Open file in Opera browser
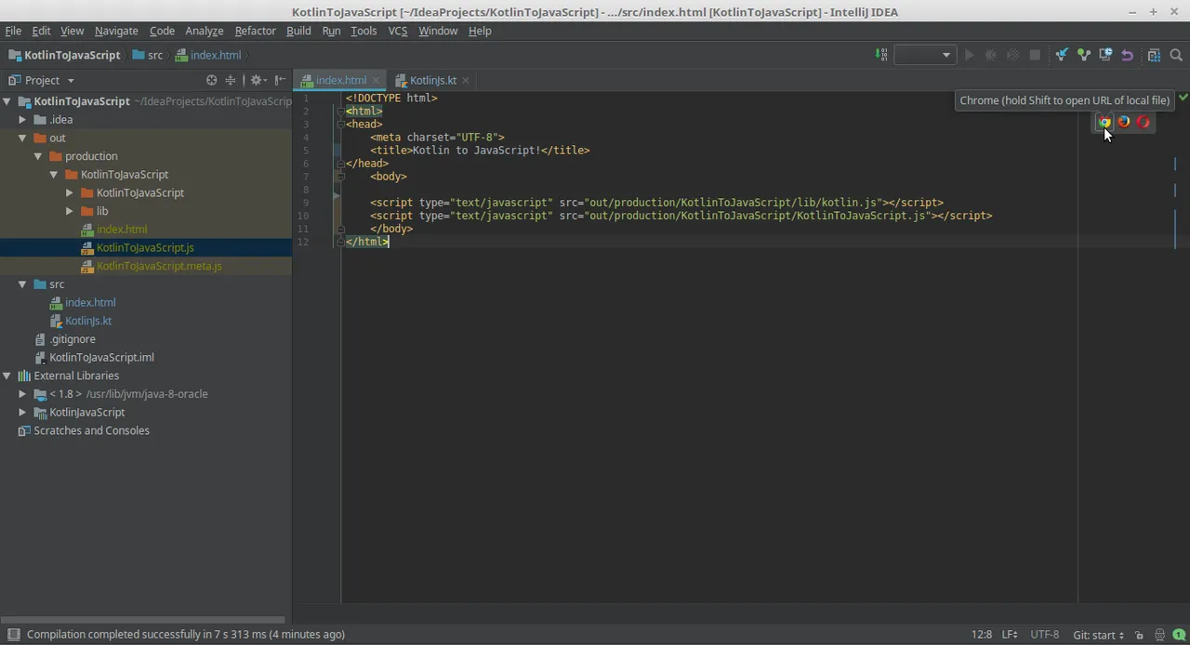 pos(1143,122)
